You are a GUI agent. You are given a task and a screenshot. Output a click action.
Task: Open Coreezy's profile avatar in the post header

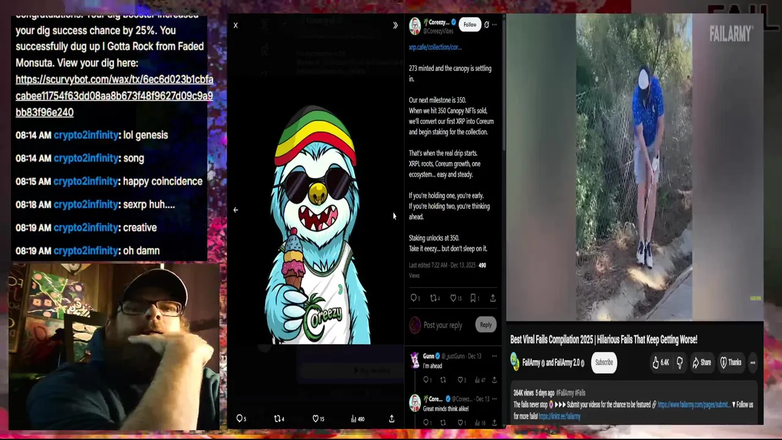[x=415, y=26]
